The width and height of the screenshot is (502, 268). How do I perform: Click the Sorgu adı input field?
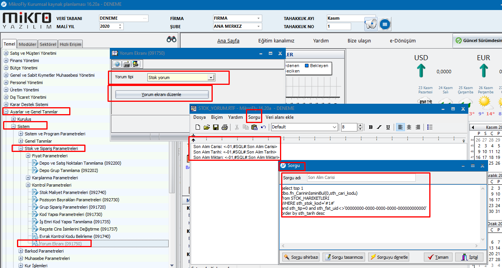(x=361, y=178)
